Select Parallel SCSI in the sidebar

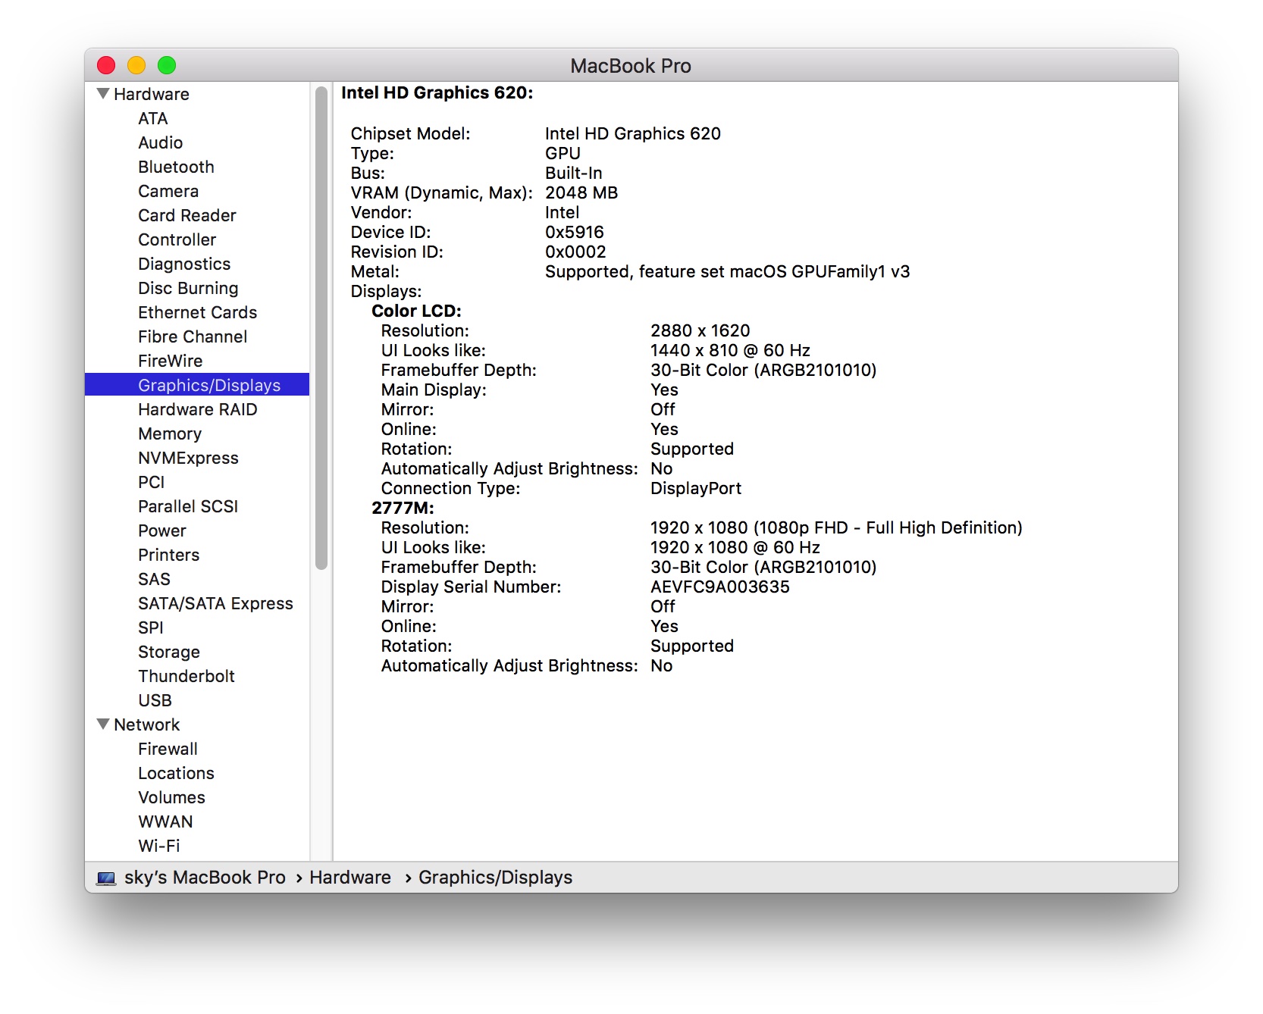click(188, 506)
